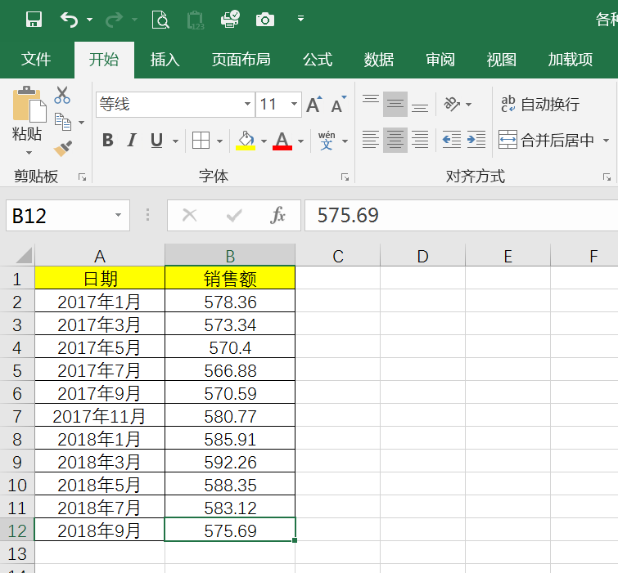
Task: Open the font name dropdown (等线)
Action: click(247, 105)
